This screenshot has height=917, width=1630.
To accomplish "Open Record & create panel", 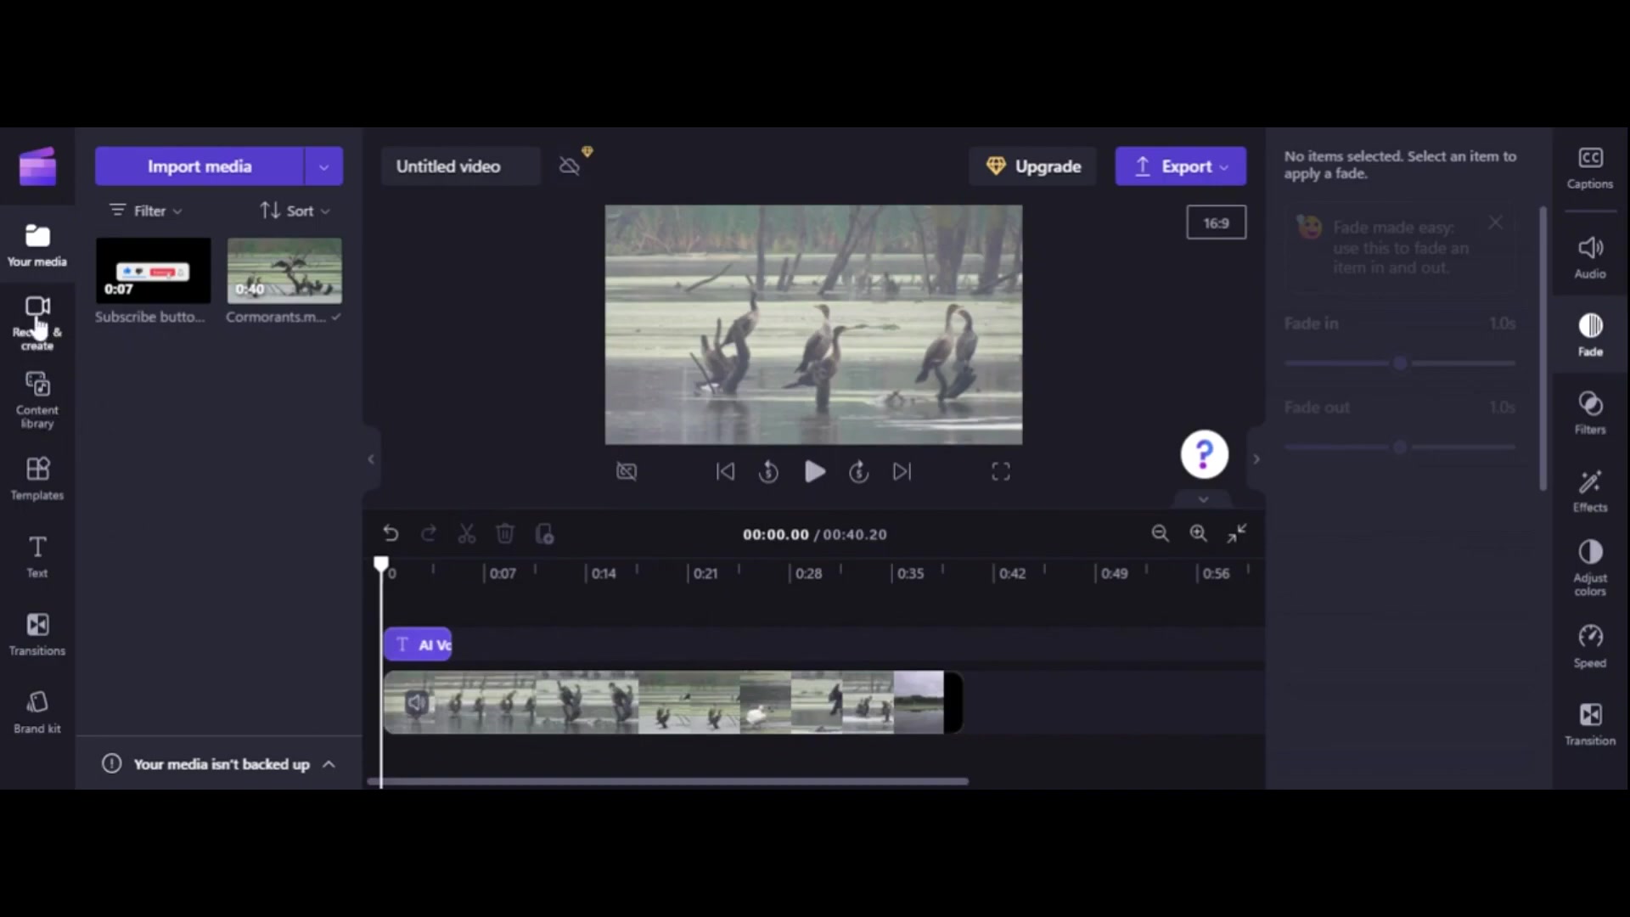I will click(x=37, y=323).
